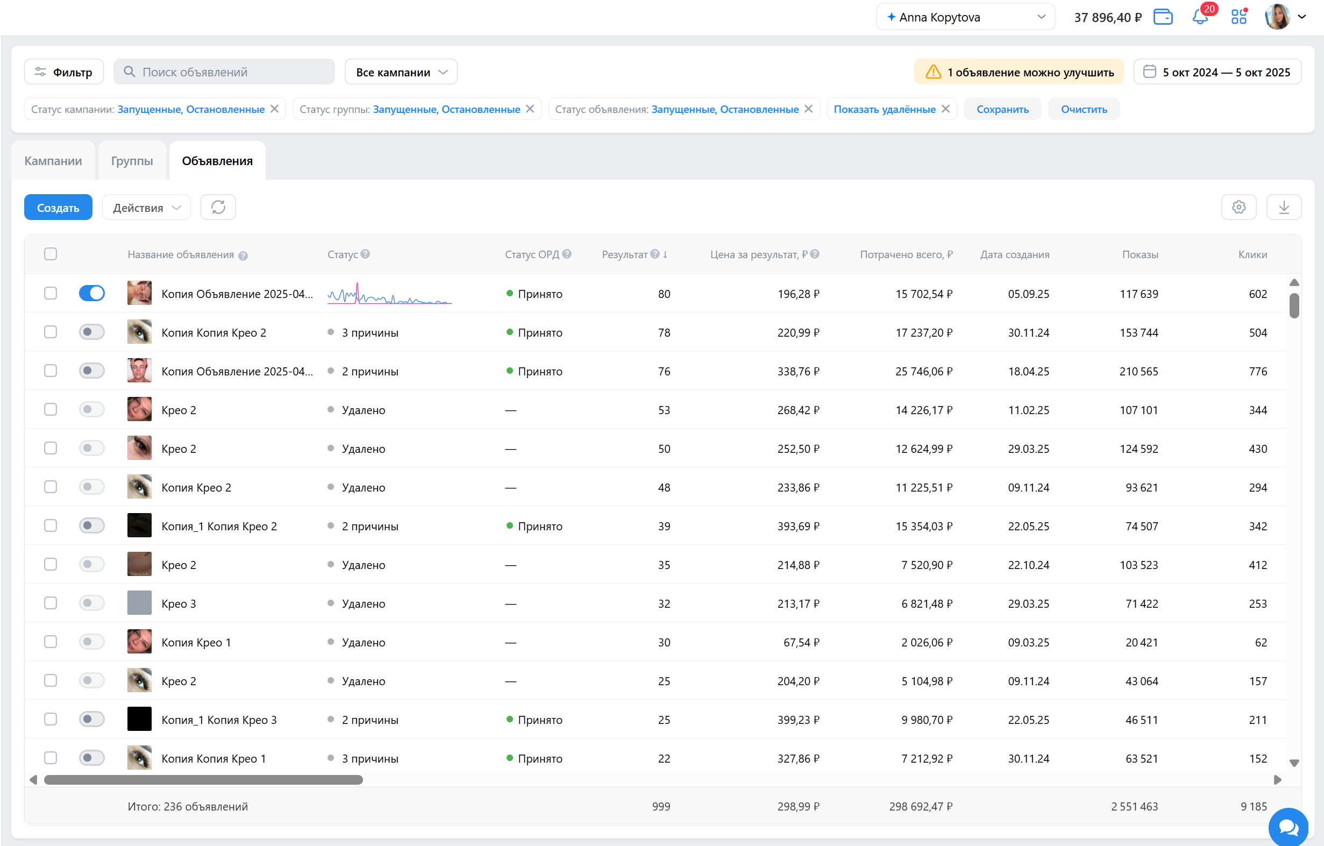
Task: Open table column settings gear
Action: coord(1238,208)
